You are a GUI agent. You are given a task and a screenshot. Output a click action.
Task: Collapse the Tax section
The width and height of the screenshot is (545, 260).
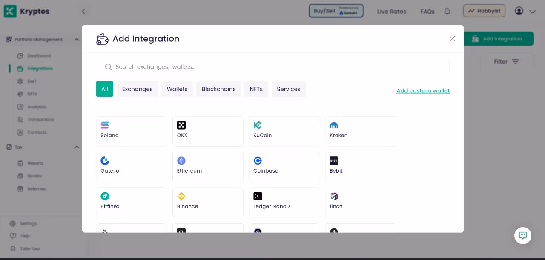point(77,147)
